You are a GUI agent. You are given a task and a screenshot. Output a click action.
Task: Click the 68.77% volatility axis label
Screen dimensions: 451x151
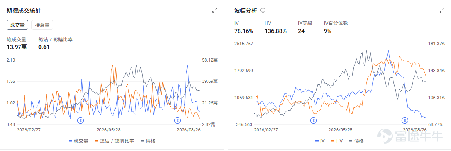(x=436, y=124)
